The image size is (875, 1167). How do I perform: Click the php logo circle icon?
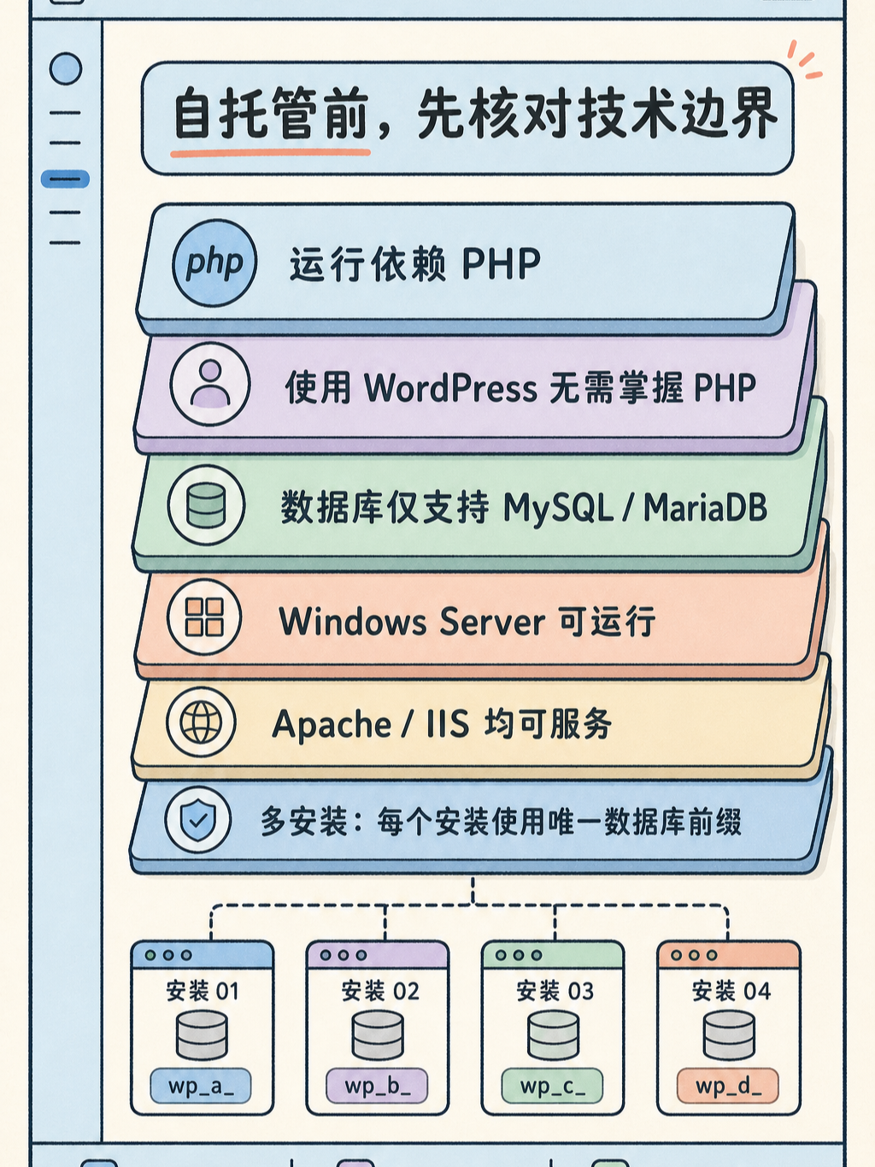point(214,262)
